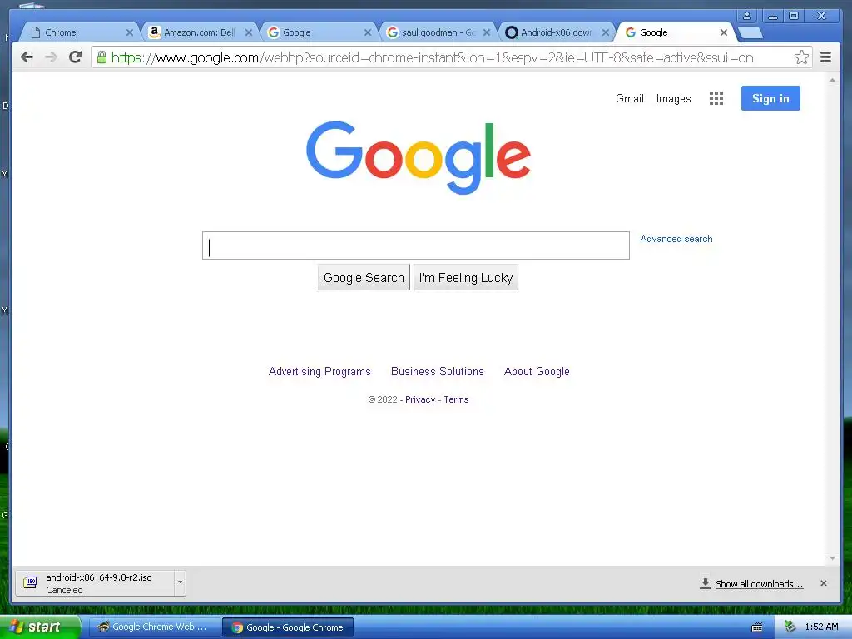Close the saul goodman tab

coord(486,32)
